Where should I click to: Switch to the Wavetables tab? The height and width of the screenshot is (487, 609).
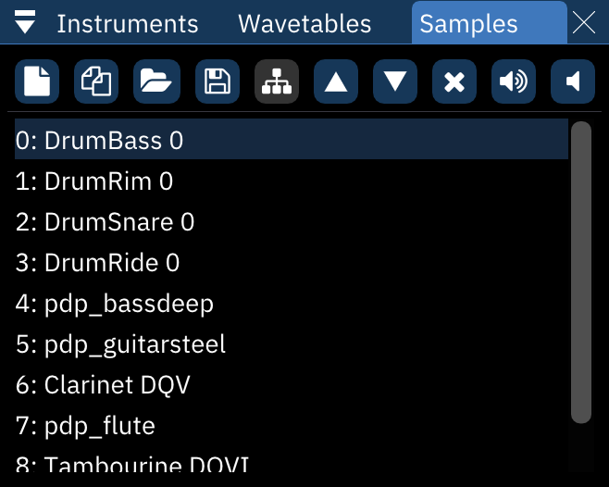point(304,23)
